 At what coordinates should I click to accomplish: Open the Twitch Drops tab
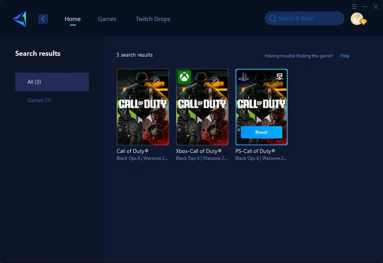click(x=153, y=19)
